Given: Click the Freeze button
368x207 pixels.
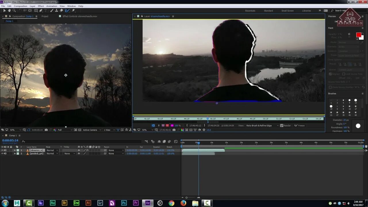Looking at the screenshot, I should point(300,125).
